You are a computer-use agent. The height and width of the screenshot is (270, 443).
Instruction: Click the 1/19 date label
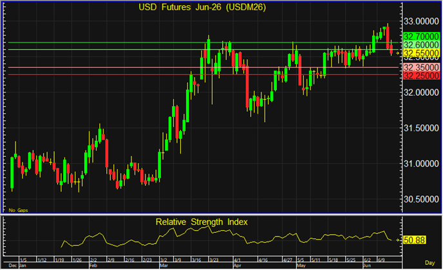59,260
